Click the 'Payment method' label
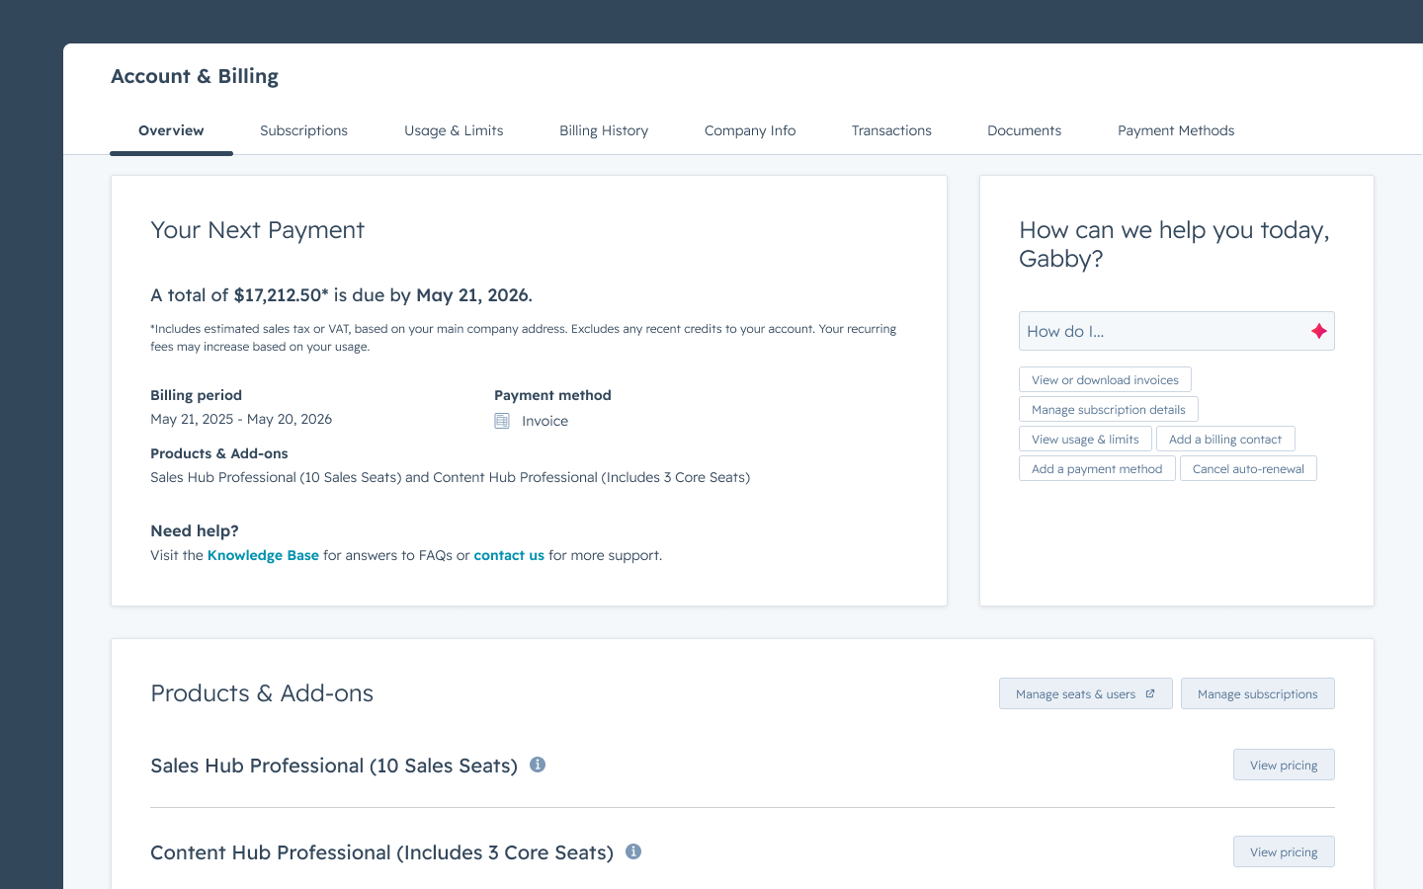The width and height of the screenshot is (1423, 889). click(552, 395)
